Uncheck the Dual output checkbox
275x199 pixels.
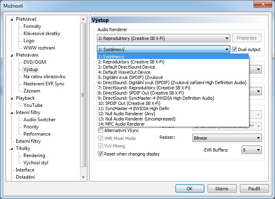[x=235, y=49]
